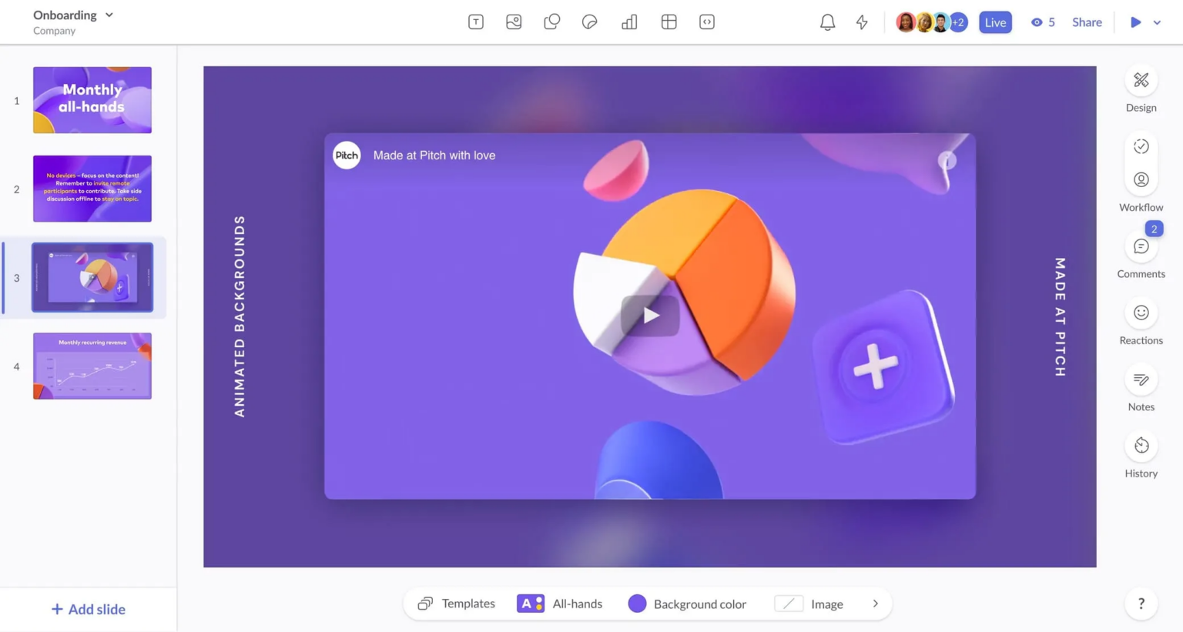Screen dimensions: 1183x632
Task: Open the embed code tool
Action: [706, 22]
